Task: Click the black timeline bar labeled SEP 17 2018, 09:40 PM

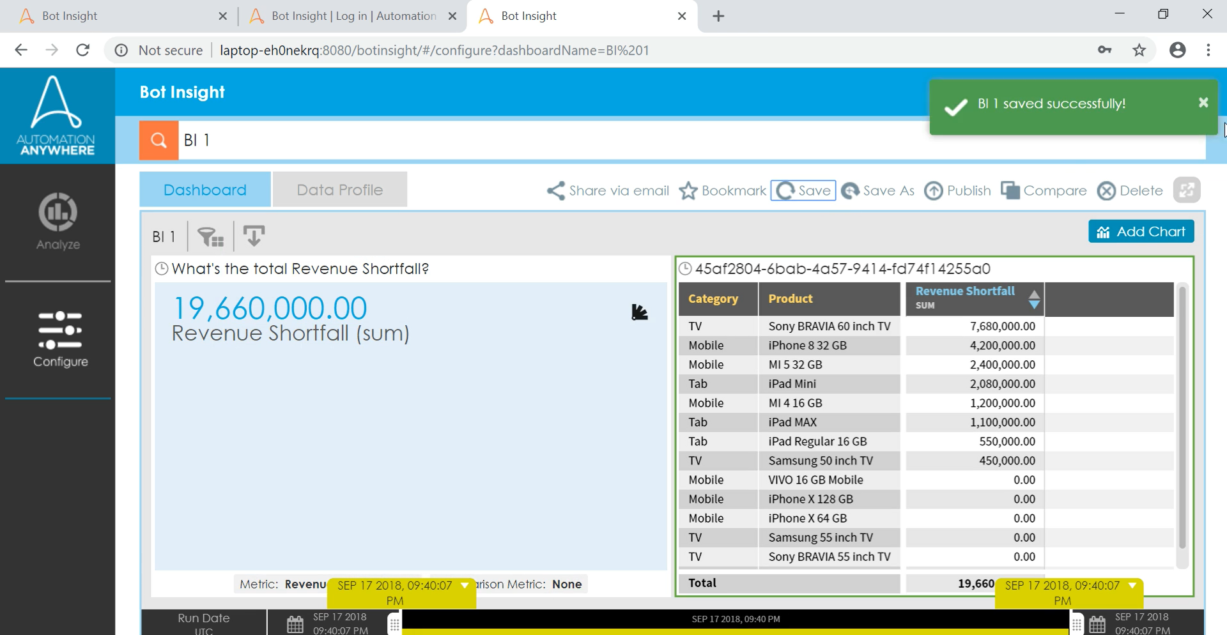Action: pyautogui.click(x=736, y=619)
